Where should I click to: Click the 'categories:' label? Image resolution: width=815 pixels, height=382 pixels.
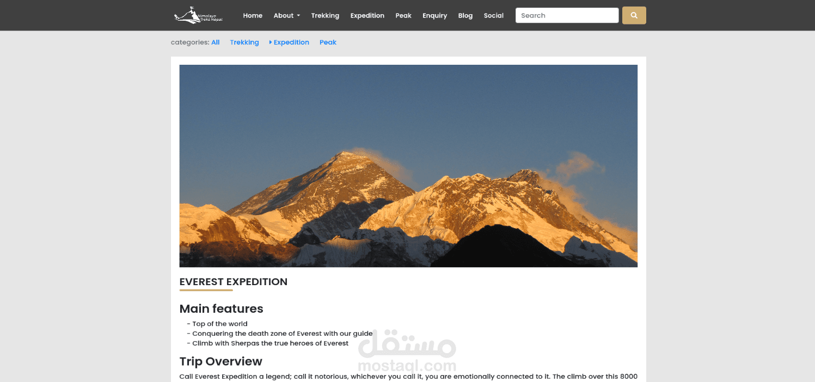point(190,42)
